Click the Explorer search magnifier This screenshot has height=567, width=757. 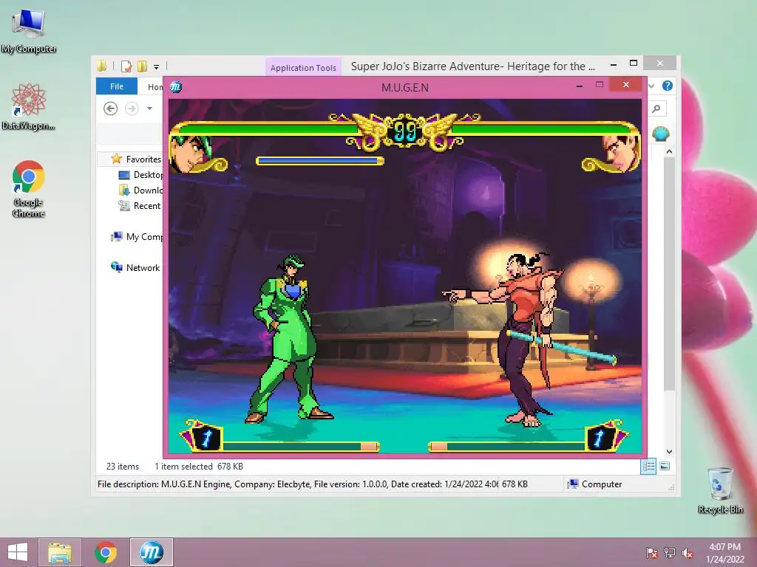click(x=656, y=109)
